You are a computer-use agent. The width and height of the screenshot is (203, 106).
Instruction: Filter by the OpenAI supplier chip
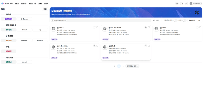[x=24, y=19]
